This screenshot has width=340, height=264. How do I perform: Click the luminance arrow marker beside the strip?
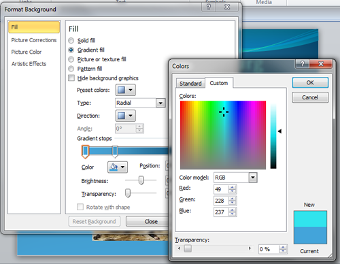[x=279, y=131]
